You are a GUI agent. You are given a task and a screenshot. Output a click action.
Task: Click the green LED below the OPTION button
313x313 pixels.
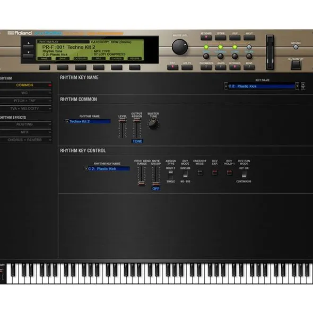[x=220, y=47]
